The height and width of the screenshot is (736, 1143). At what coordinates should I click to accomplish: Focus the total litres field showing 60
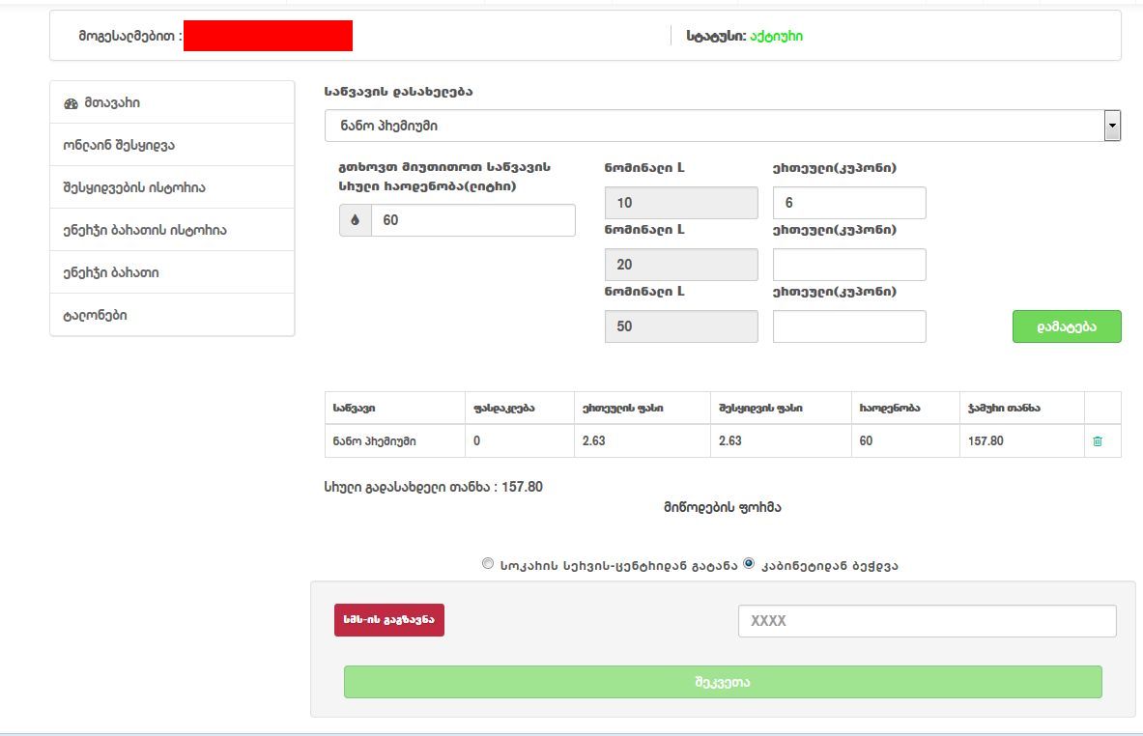coord(473,220)
